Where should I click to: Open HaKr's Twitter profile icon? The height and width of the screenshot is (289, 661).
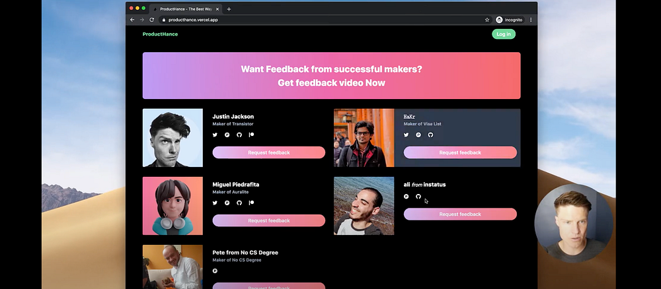[x=407, y=135]
